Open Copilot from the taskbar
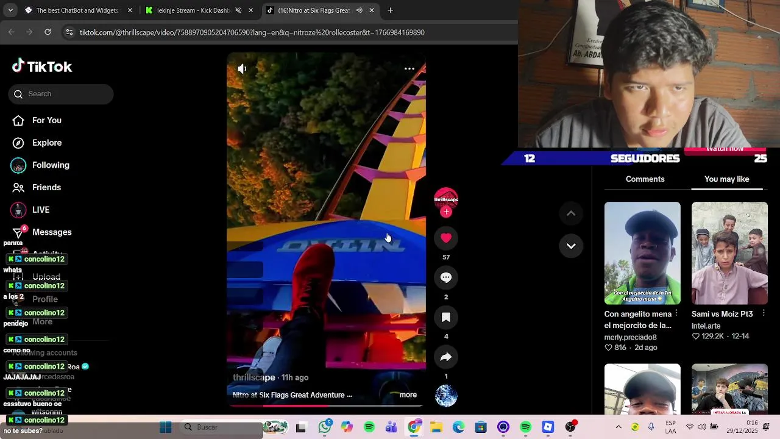The image size is (780, 439). tap(347, 427)
